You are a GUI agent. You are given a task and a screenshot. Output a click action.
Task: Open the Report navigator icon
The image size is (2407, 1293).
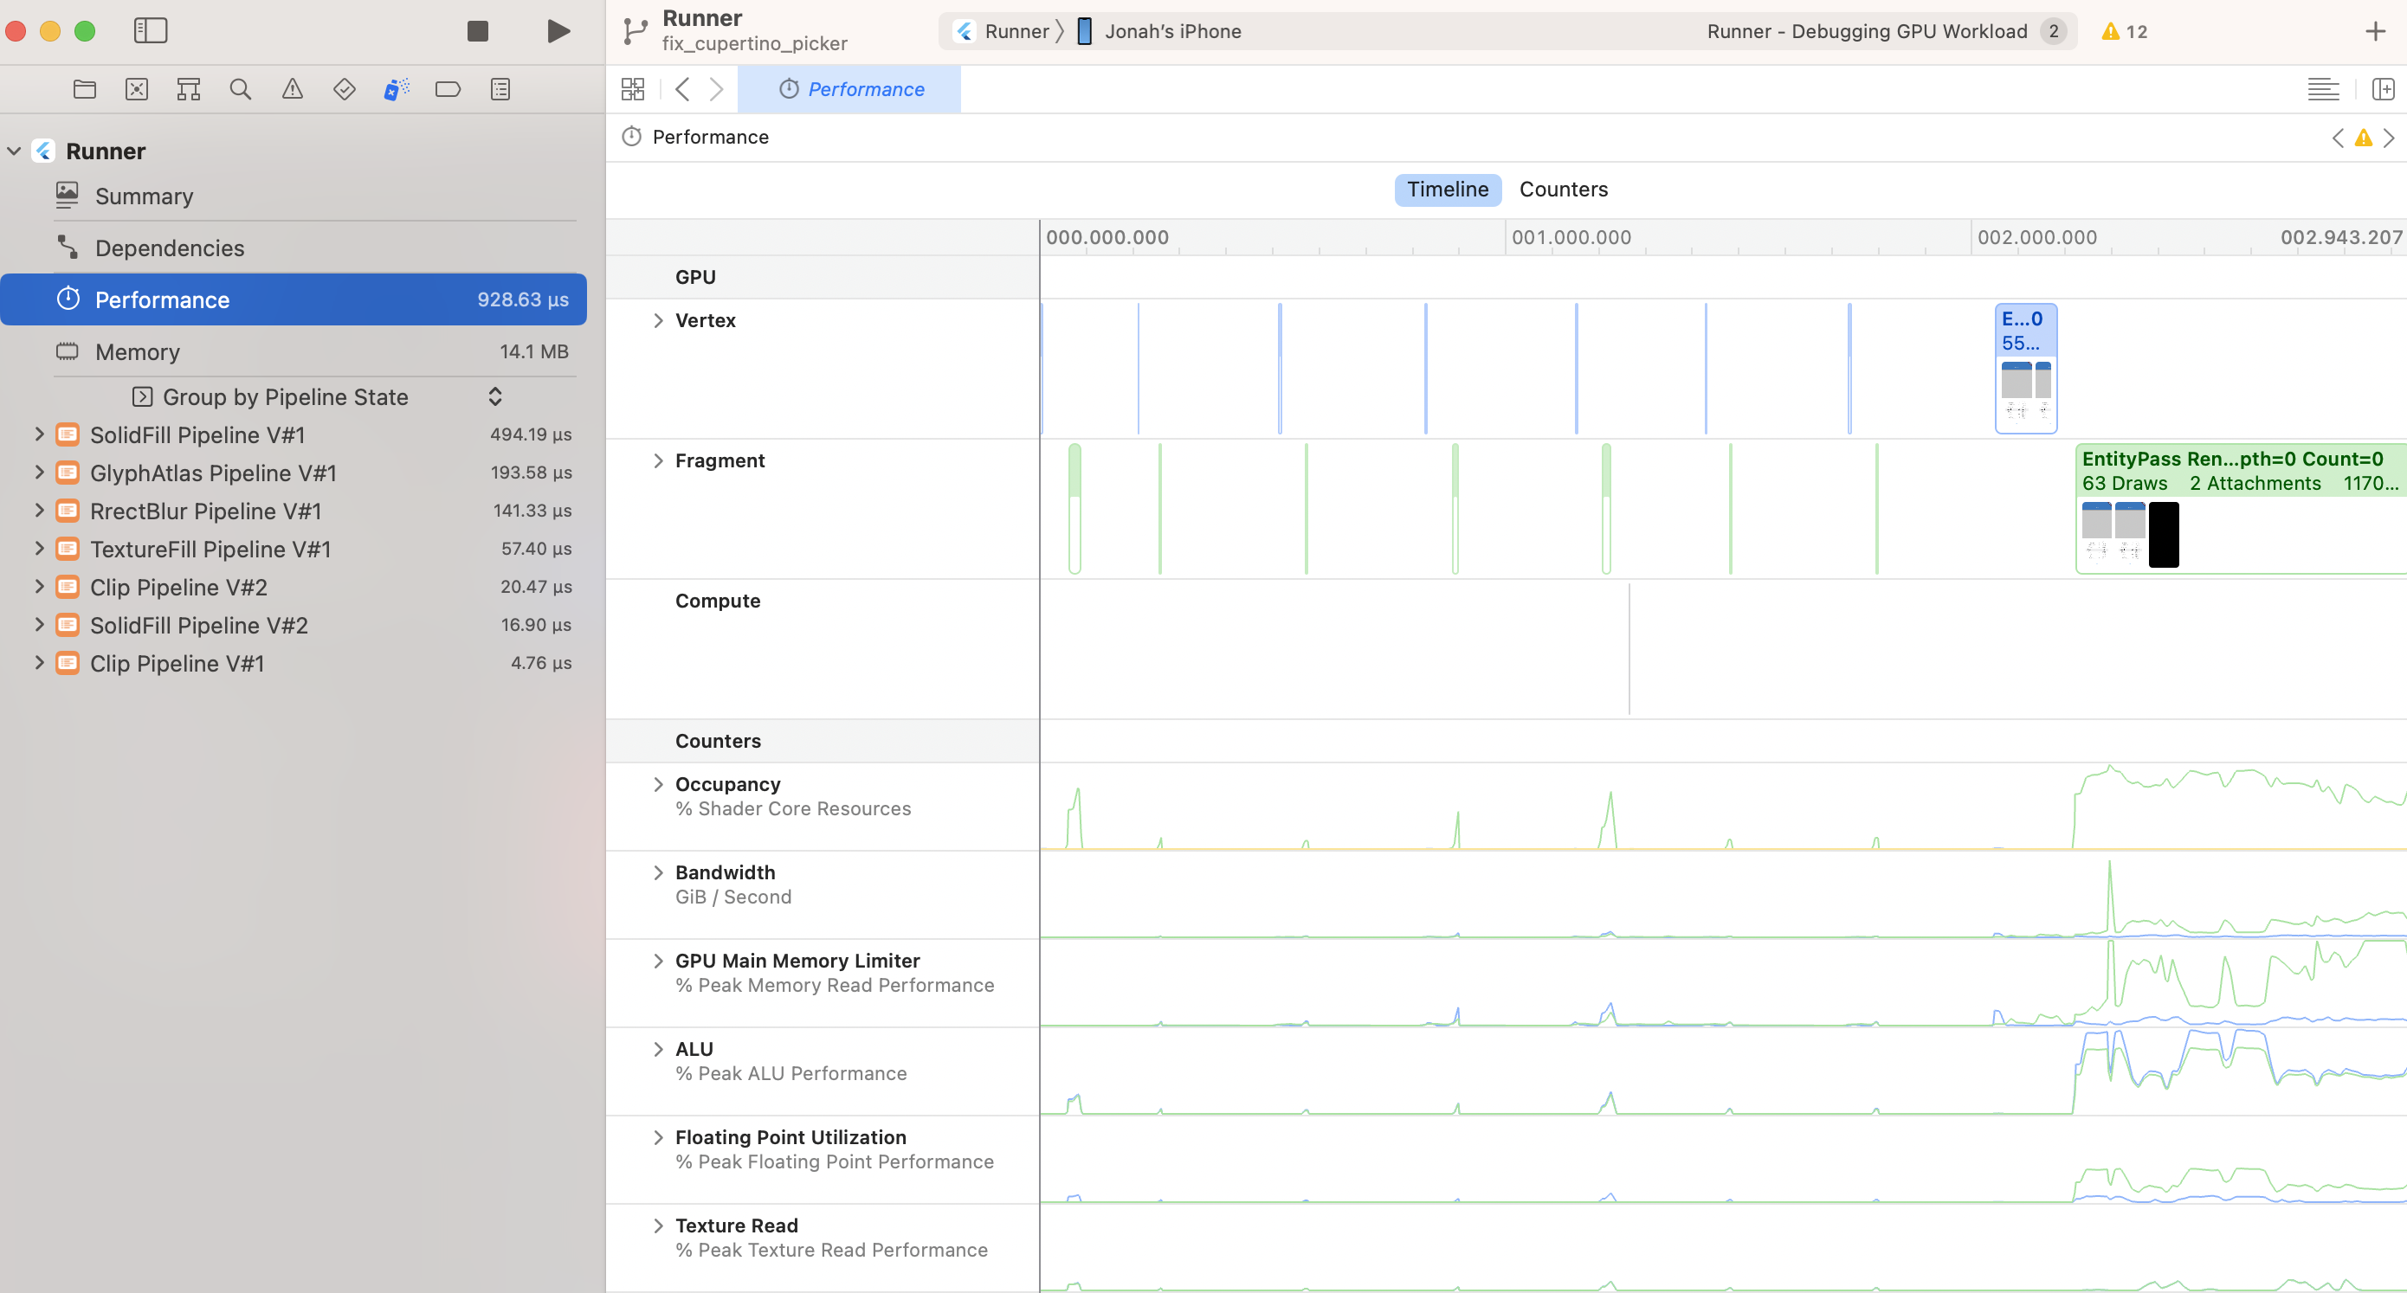[x=500, y=90]
